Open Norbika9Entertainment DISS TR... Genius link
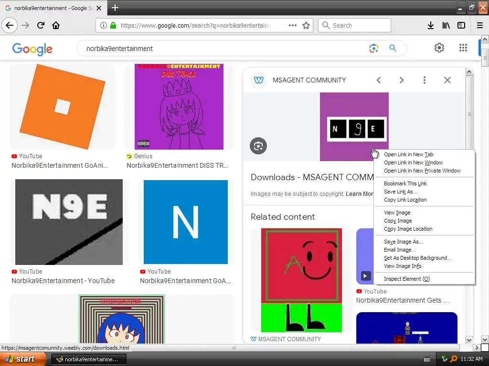 (x=177, y=165)
